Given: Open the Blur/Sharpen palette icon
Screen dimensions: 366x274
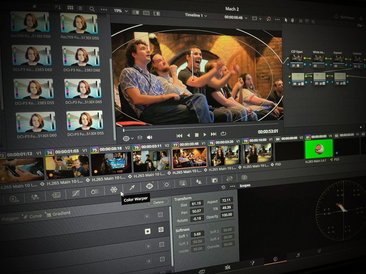Looking at the screenshot, I should tap(199, 181).
